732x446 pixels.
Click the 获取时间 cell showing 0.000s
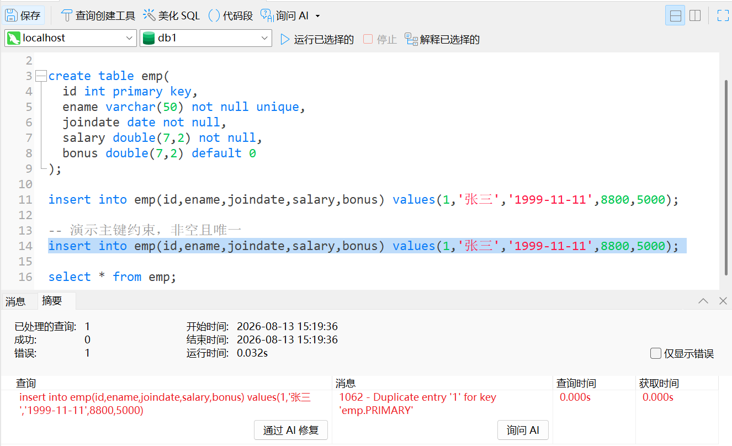coord(658,397)
